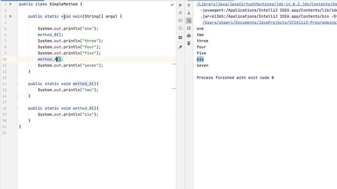The image size is (337, 189).
Task: Click method_A declaration on line 14
Action: click(82, 84)
